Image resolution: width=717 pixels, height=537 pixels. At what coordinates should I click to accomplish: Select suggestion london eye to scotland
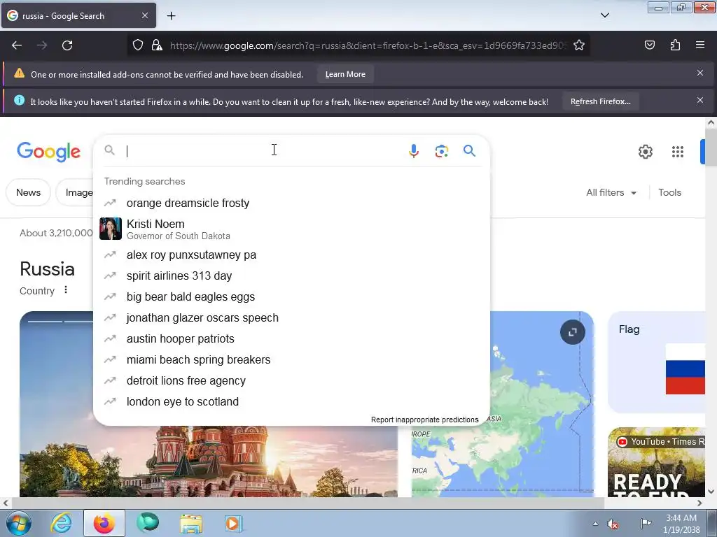(291, 402)
